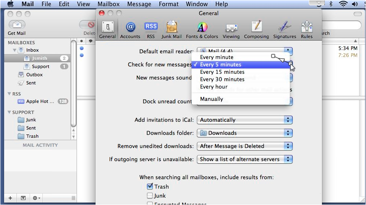Open the View menu
The image size is (366, 205).
coord(83,4)
